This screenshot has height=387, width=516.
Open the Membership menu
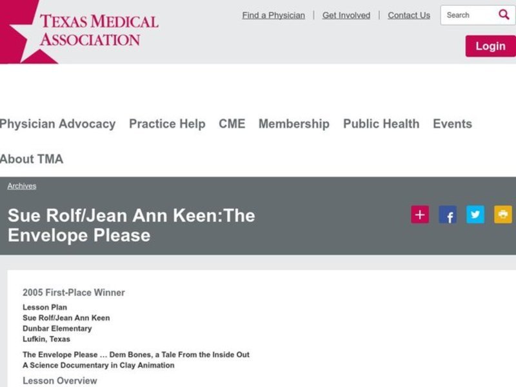[294, 124]
